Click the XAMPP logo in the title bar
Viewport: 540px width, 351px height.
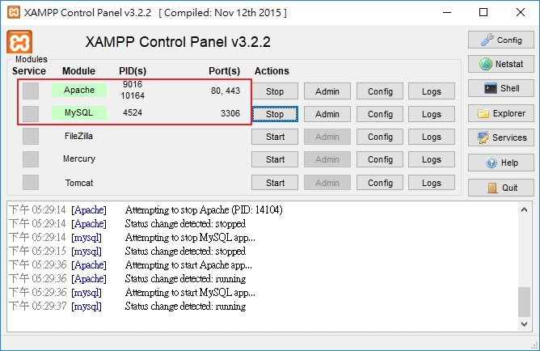coord(14,12)
